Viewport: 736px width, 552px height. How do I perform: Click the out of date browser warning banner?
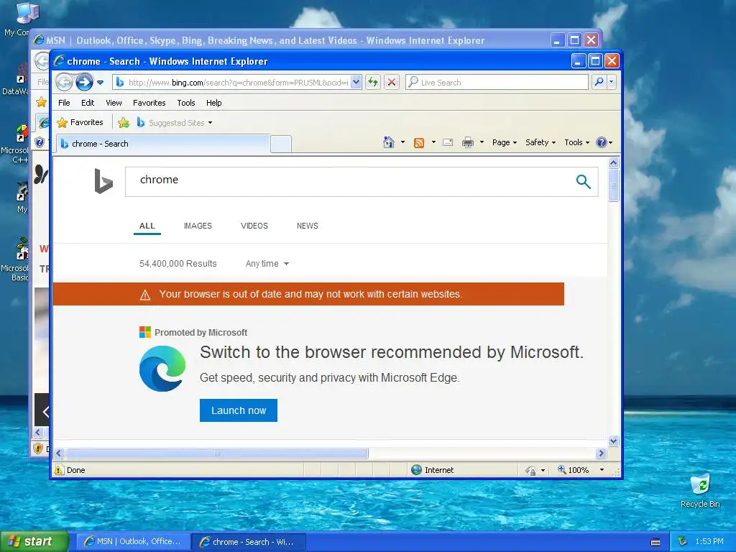(308, 294)
